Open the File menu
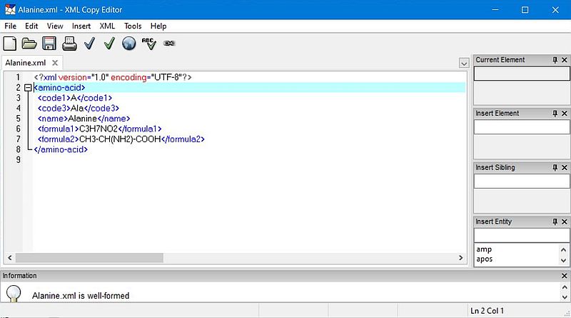571x318 pixels. [x=10, y=26]
